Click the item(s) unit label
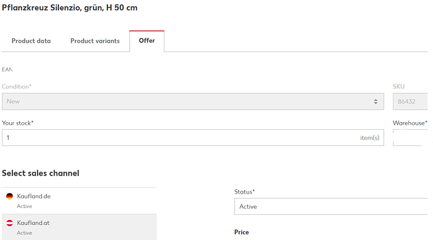The height and width of the screenshot is (240, 433). click(370, 138)
